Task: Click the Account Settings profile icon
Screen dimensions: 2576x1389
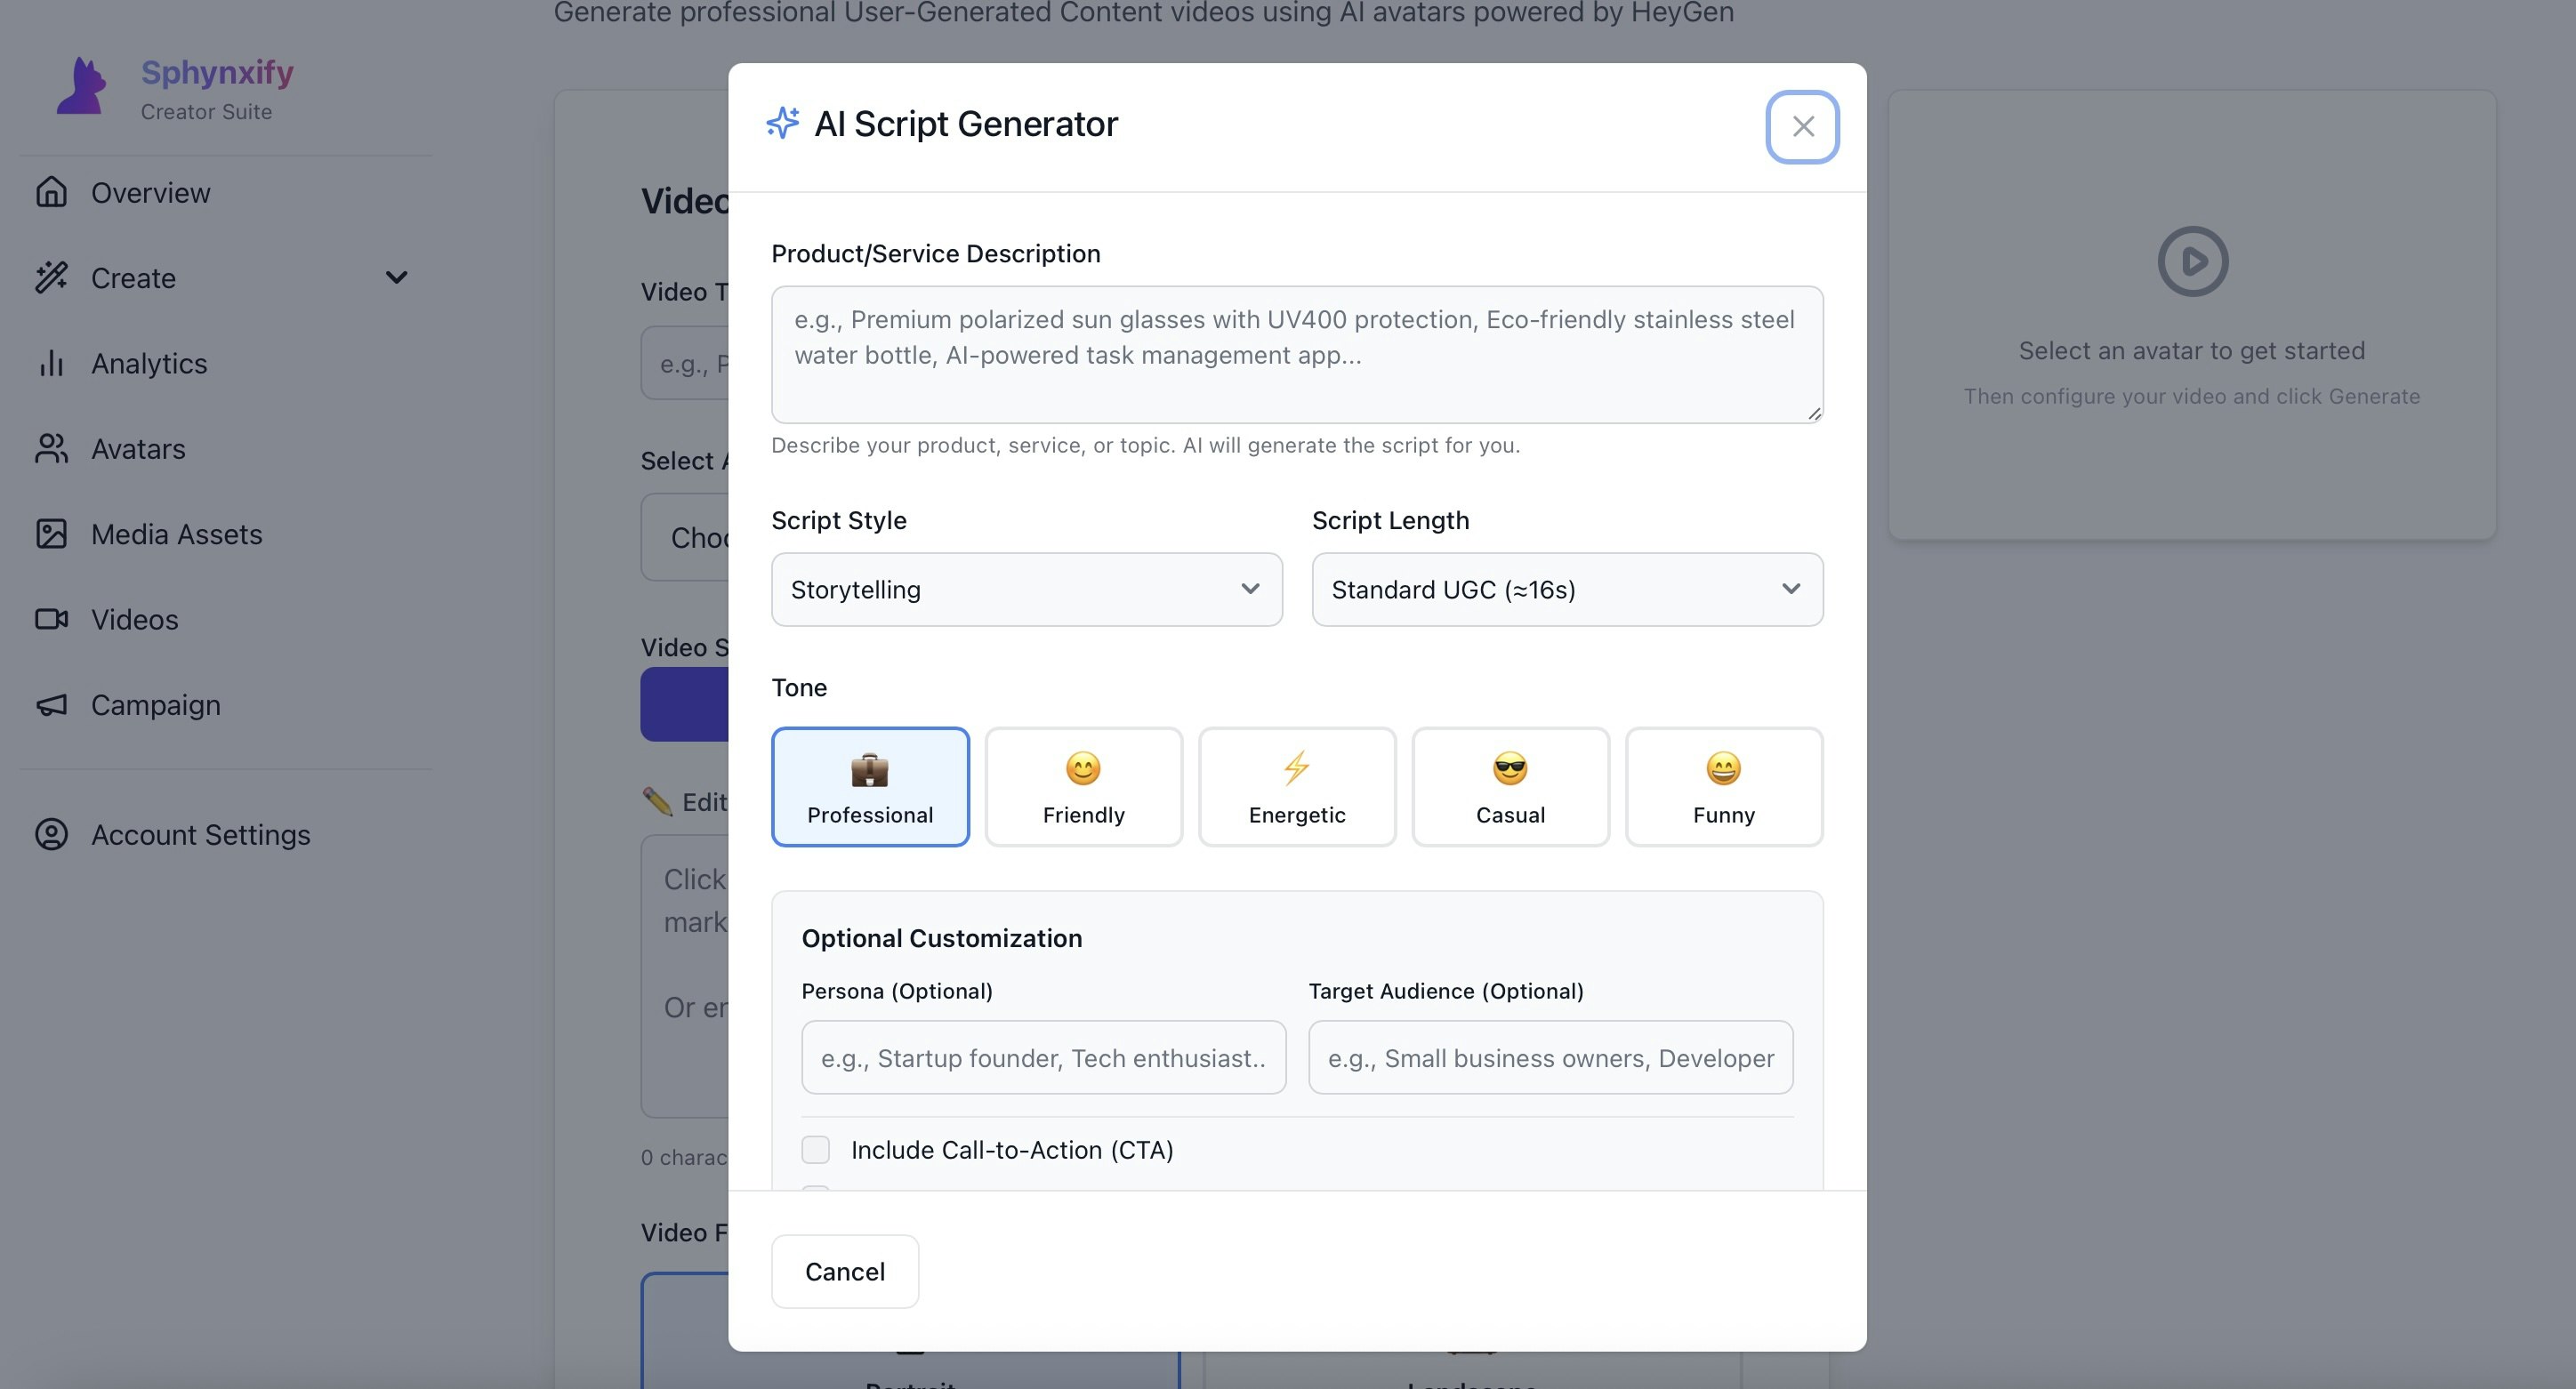Action: (50, 834)
